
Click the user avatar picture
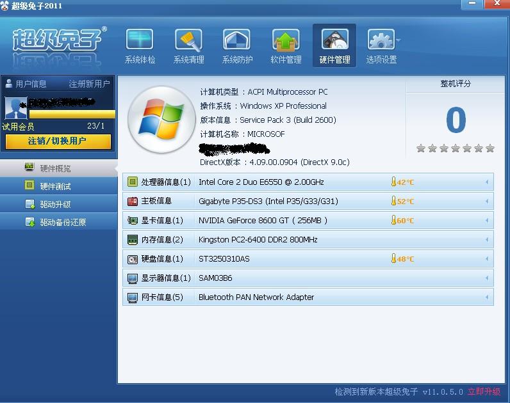tap(16, 108)
